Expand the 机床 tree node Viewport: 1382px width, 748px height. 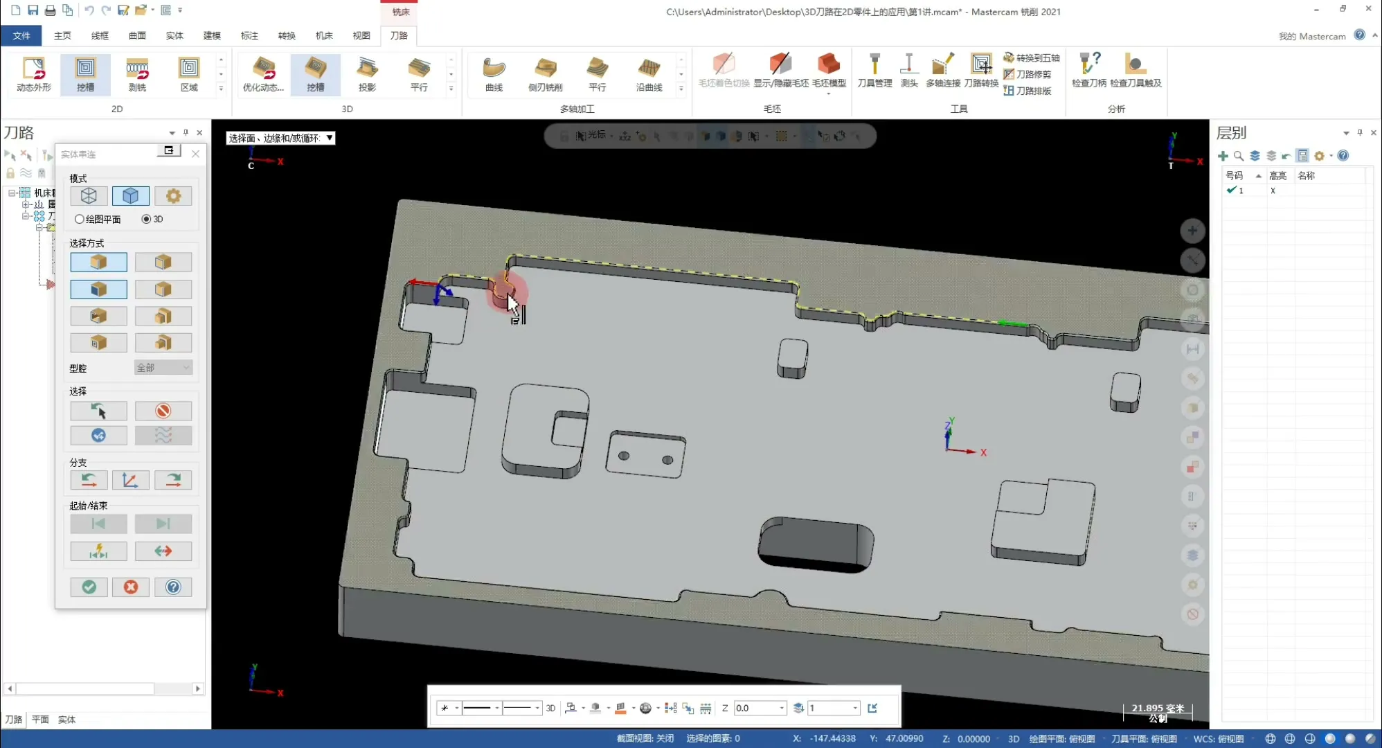12,193
